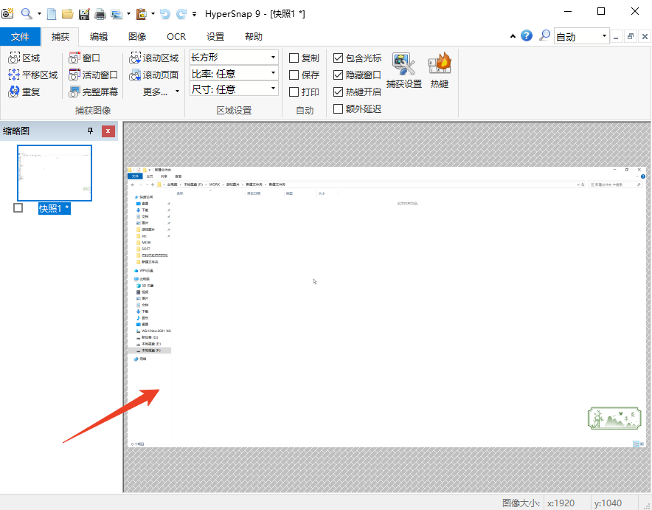This screenshot has width=652, height=510.
Task: Enable the 复制 auto-copy checkbox
Action: (x=294, y=58)
